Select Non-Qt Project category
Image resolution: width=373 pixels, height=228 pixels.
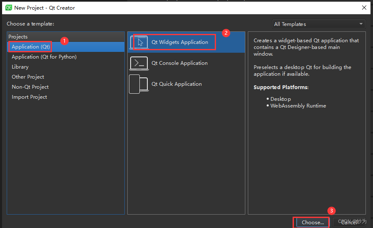[x=66, y=87]
